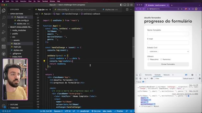This screenshot has height=113, width=202.
Task: Open the Run and Debug view
Action: 3,32
